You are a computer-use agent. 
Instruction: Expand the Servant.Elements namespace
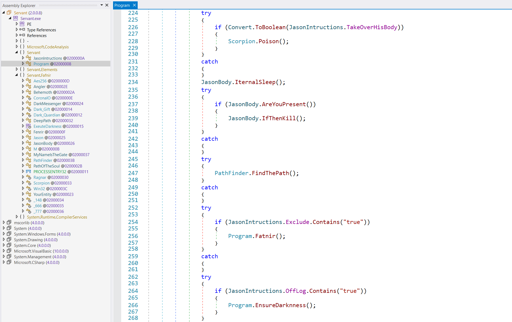(x=17, y=69)
